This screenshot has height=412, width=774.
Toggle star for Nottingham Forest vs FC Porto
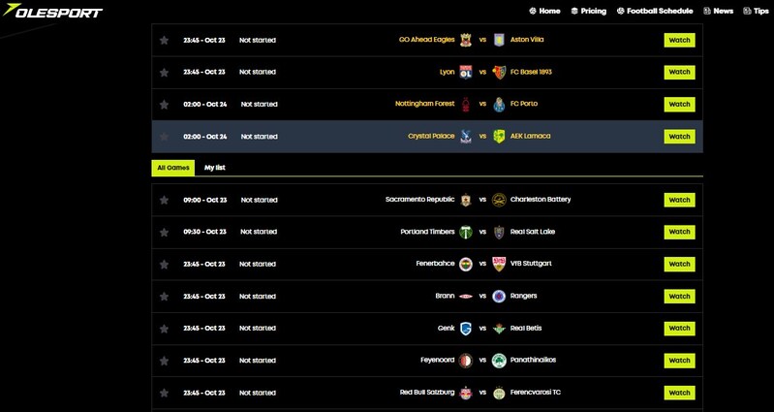click(164, 104)
